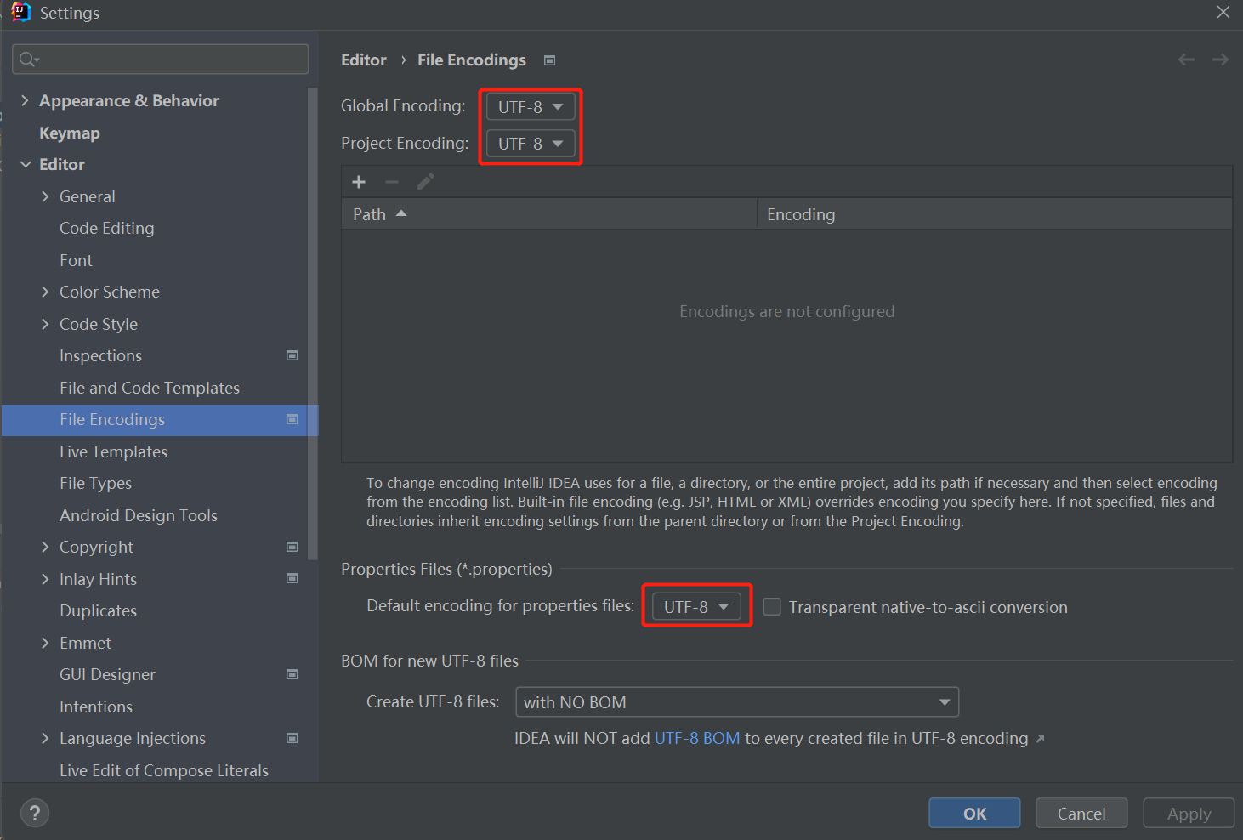Viewport: 1243px width, 840px height.
Task: Open the Duplicates settings page
Action: point(98,610)
